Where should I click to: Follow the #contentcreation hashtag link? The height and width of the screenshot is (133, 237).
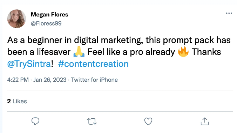click(x=93, y=64)
